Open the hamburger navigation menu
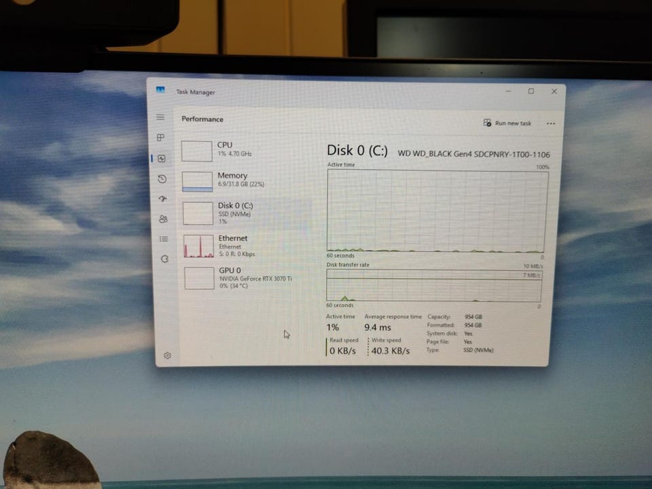 [160, 117]
